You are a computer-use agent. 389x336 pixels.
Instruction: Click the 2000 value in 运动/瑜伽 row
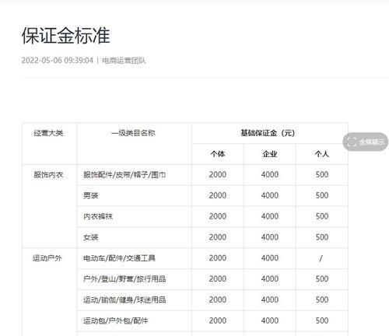pyautogui.click(x=218, y=300)
